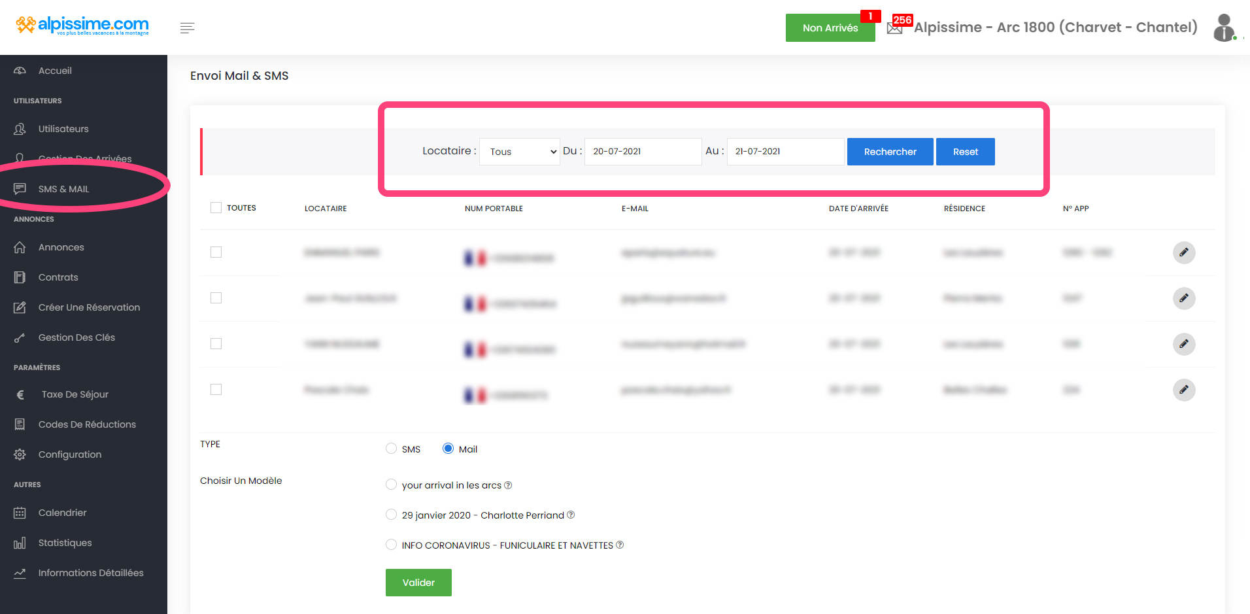
Task: Open the mail envelope notification icon
Action: 894,28
